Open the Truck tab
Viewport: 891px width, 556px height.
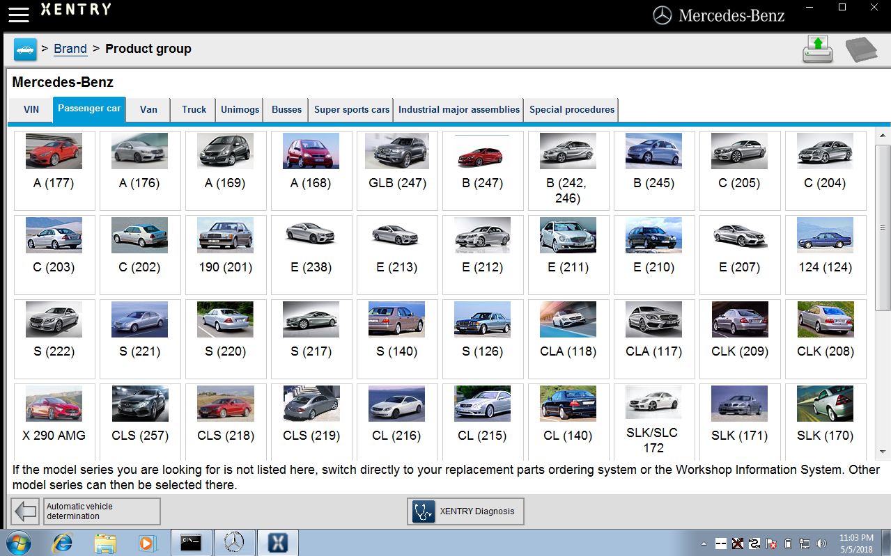[194, 110]
